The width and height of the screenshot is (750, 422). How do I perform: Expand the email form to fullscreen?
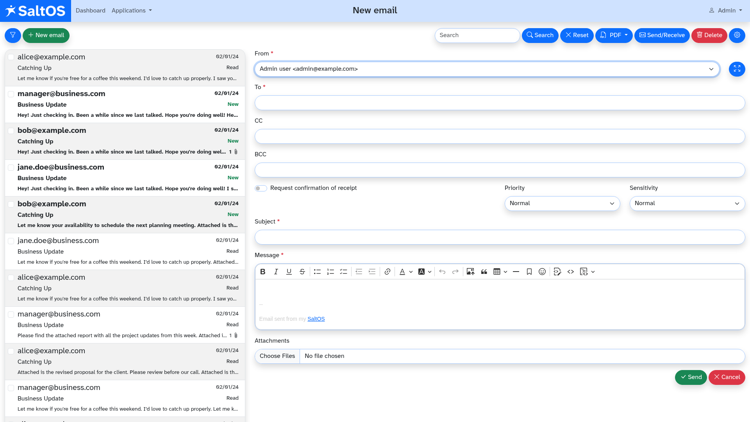[737, 69]
